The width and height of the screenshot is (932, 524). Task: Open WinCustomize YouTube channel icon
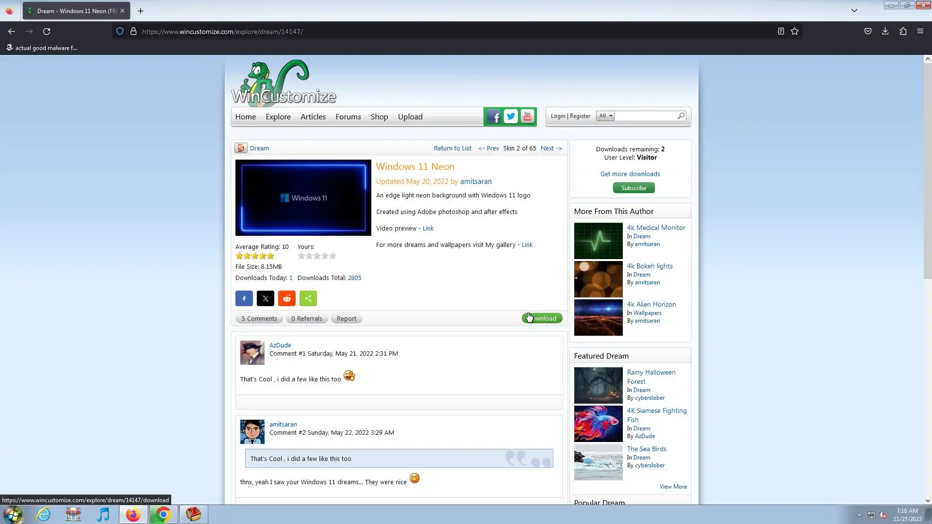(x=527, y=116)
